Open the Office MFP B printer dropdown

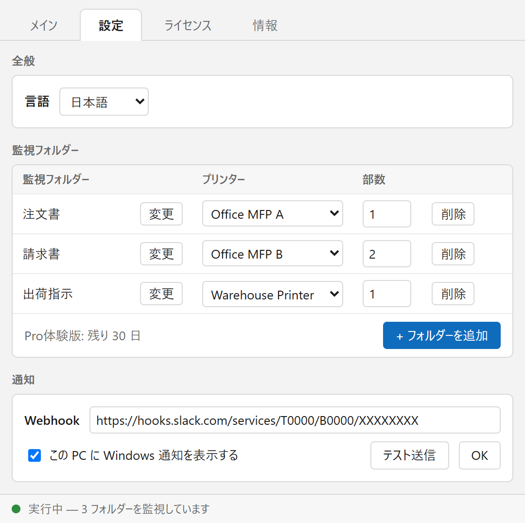click(273, 253)
